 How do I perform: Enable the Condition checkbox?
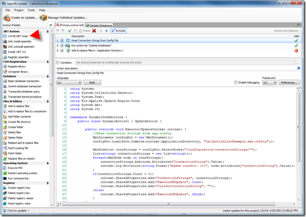58,63
